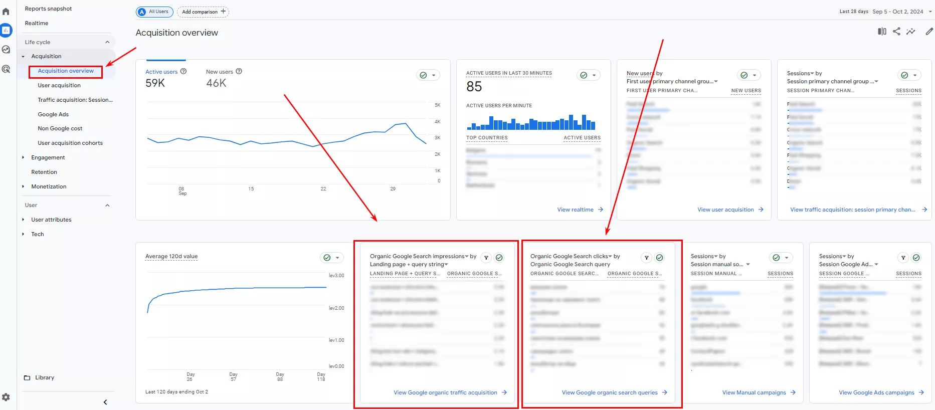The image size is (935, 410).
Task: Open data quality dropdown on realtime card
Action: point(589,75)
